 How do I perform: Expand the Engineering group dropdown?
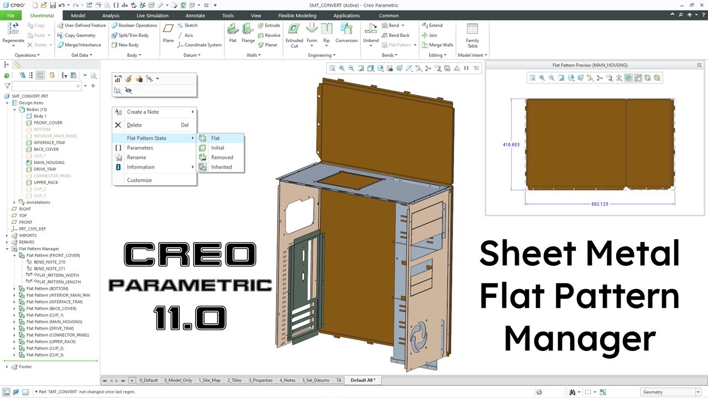[x=322, y=55]
